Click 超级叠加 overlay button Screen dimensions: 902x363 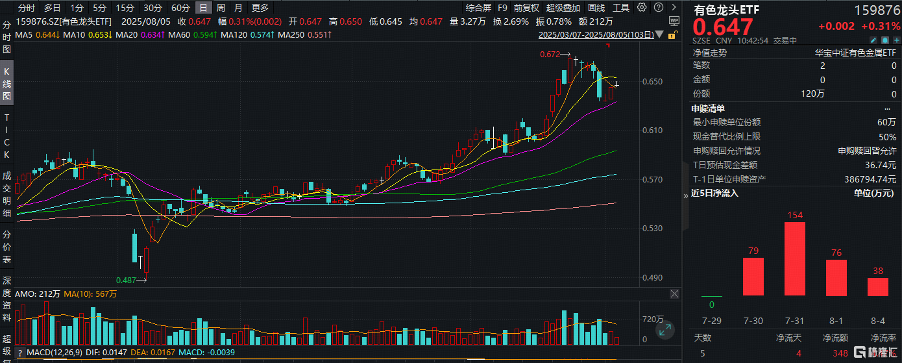(x=563, y=8)
